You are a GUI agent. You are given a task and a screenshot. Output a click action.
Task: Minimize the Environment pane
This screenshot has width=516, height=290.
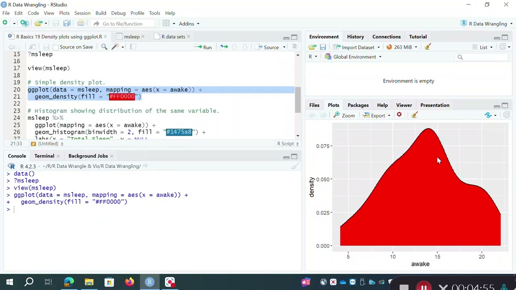tap(497, 37)
